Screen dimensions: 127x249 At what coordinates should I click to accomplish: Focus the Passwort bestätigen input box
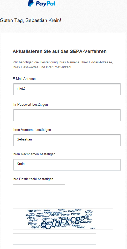(67, 115)
